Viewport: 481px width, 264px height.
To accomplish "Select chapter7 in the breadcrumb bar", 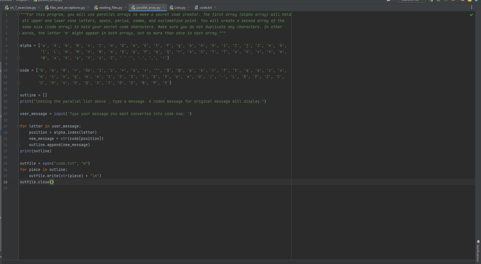I will click(x=22, y=1).
